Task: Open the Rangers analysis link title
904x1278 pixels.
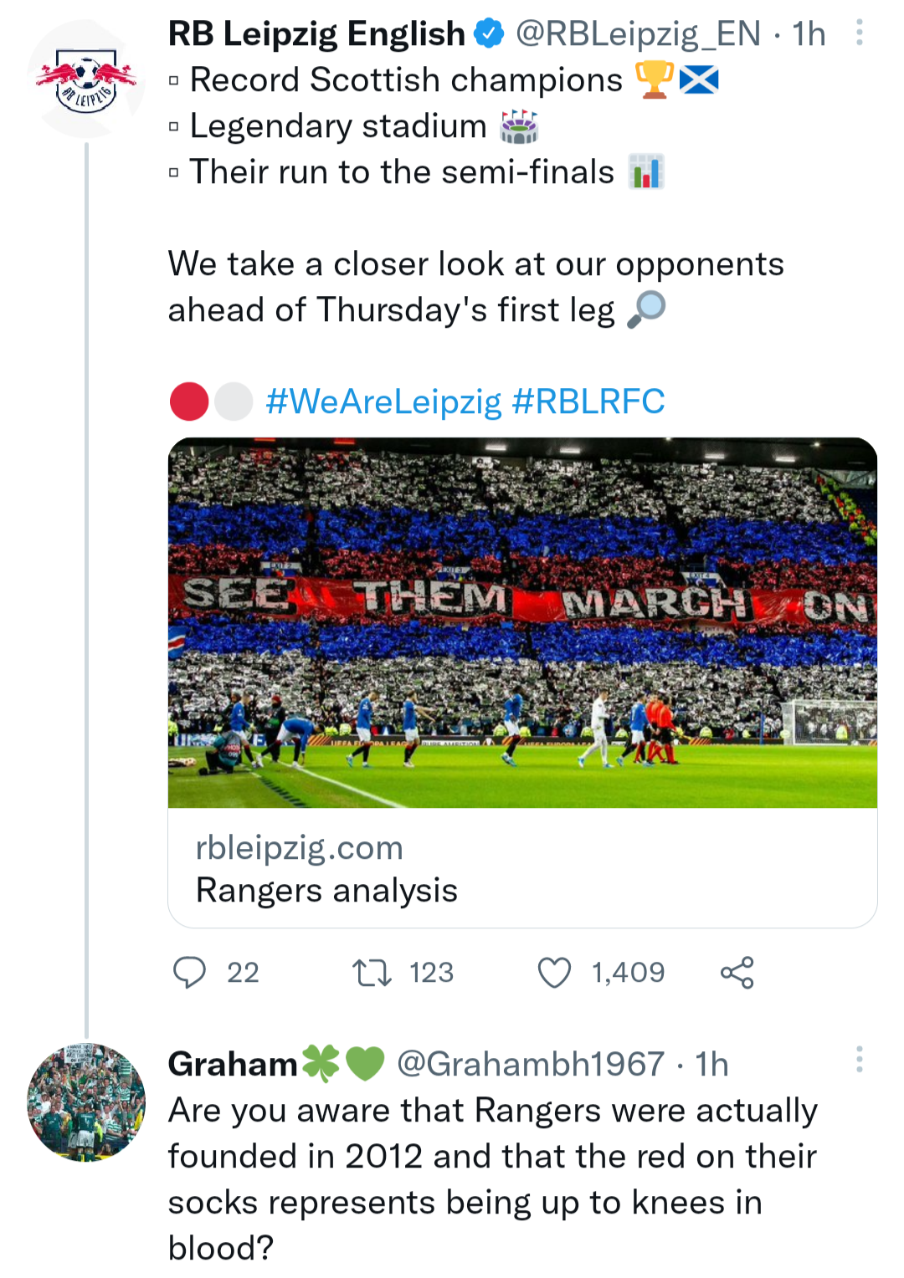Action: [326, 890]
